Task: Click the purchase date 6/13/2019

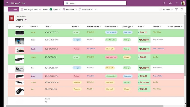Action: 91,57
